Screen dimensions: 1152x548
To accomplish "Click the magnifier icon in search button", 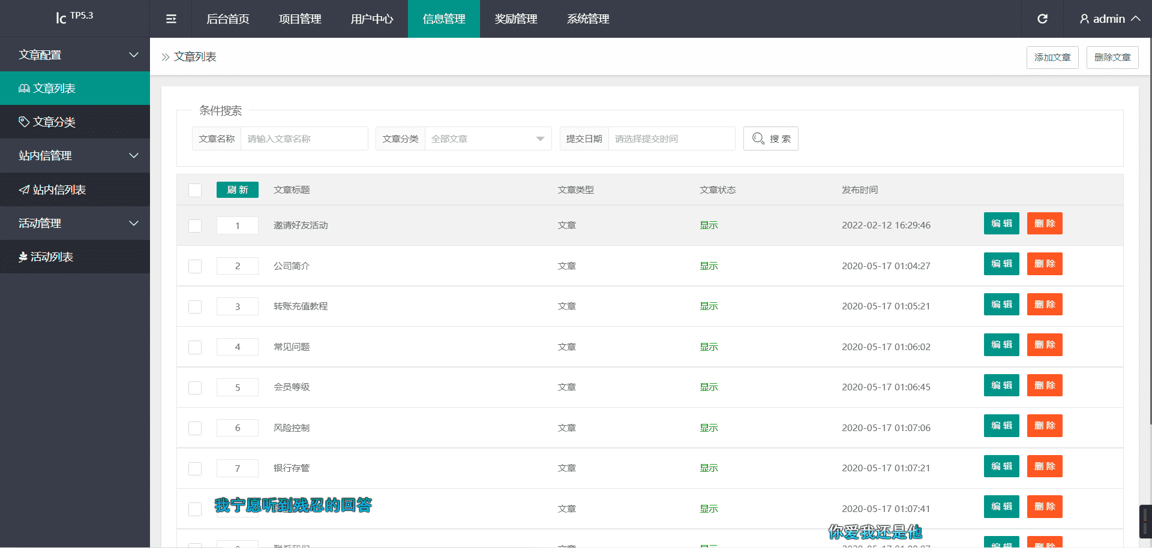I will point(758,138).
